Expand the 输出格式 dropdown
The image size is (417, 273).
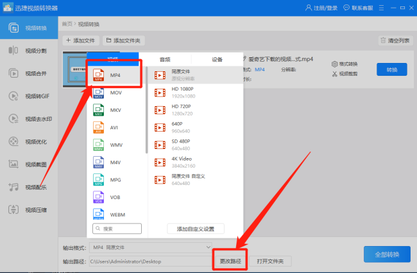[151, 247]
